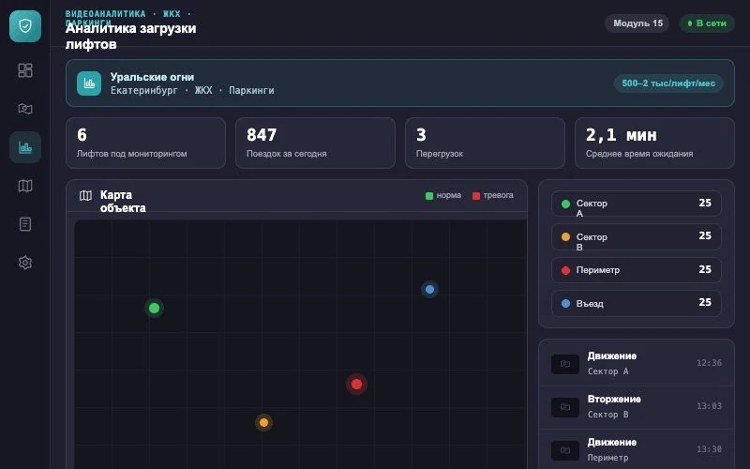Open the settings gear sidebar icon
Image resolution: width=750 pixels, height=469 pixels.
point(25,263)
